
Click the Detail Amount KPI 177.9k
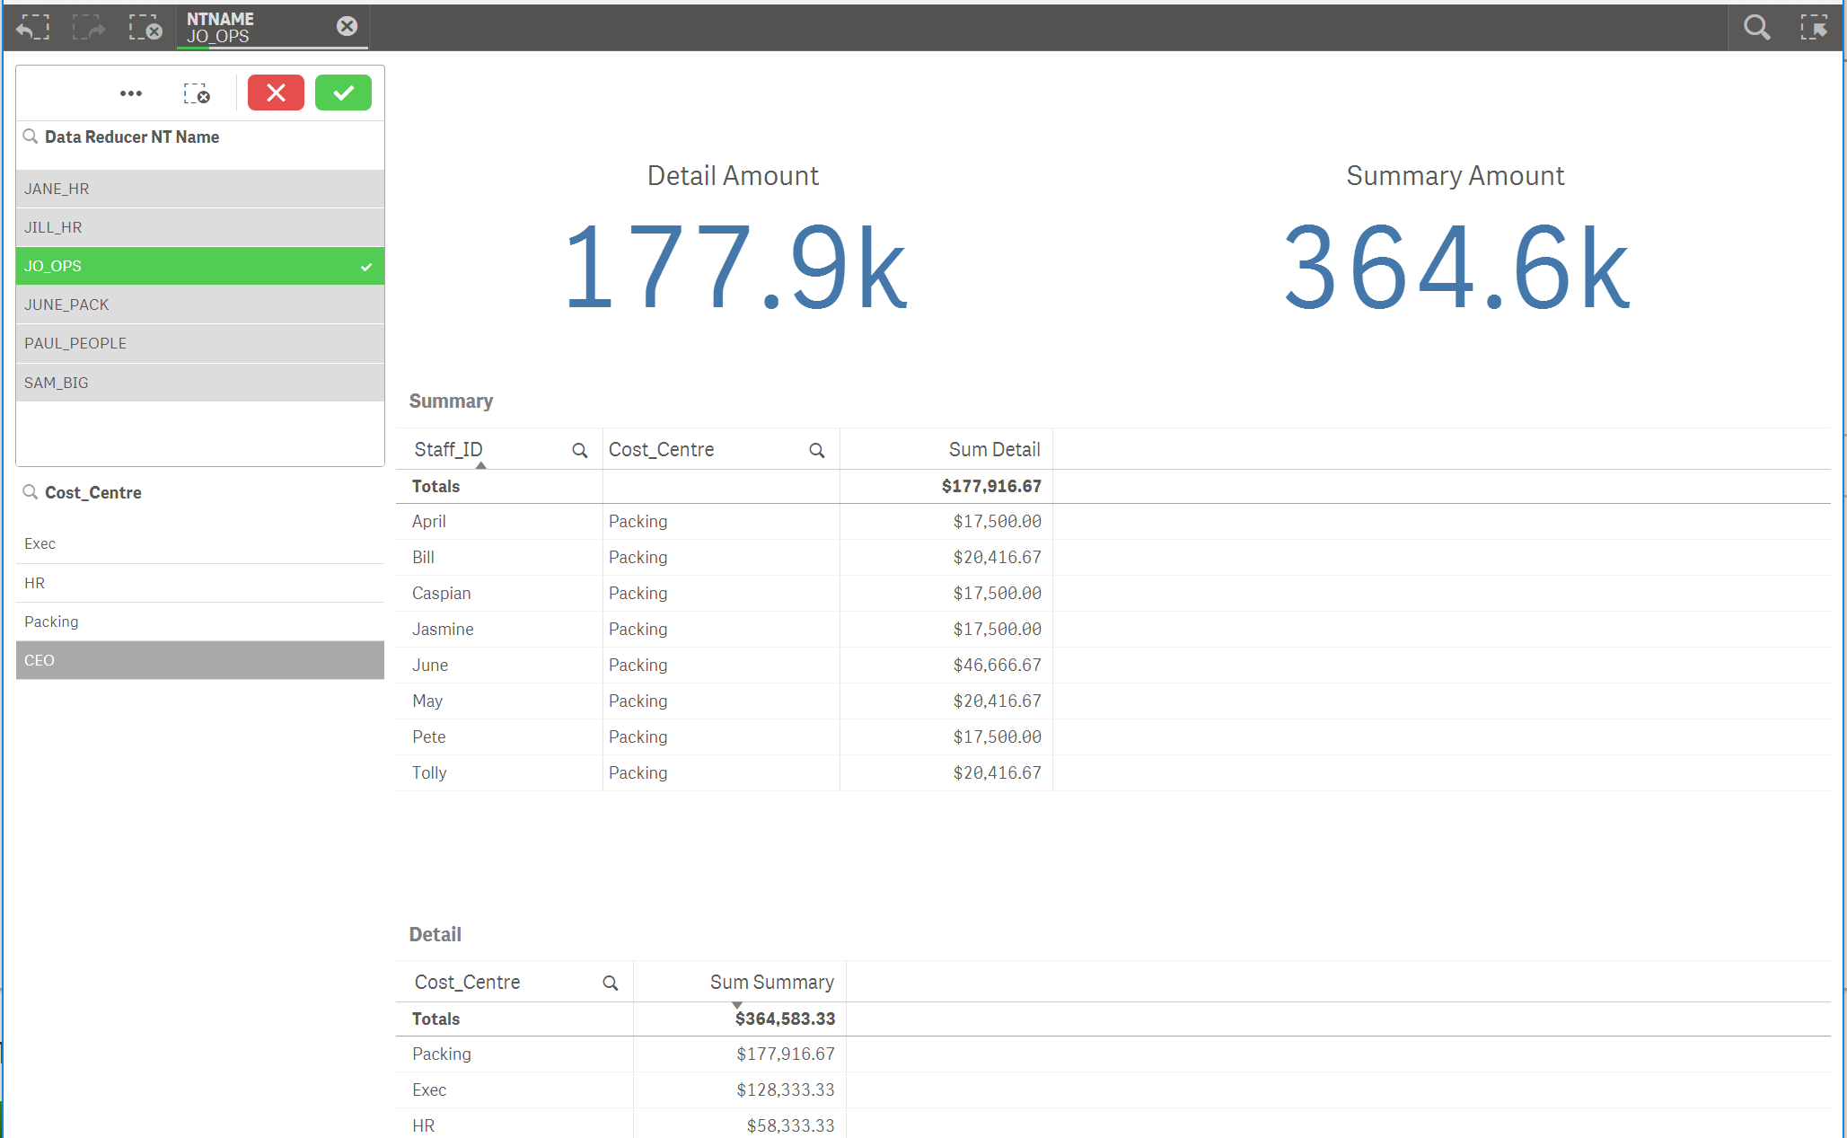[x=735, y=268]
